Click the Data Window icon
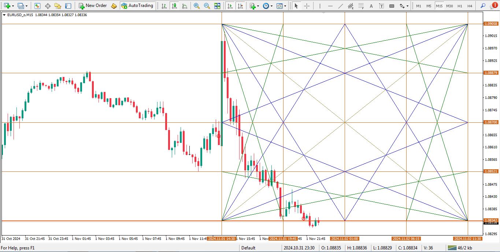The height and width of the screenshot is (252, 500). 48,5
